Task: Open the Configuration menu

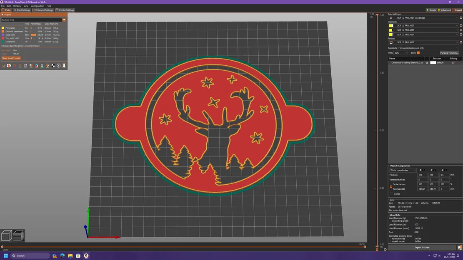Action: [37, 6]
